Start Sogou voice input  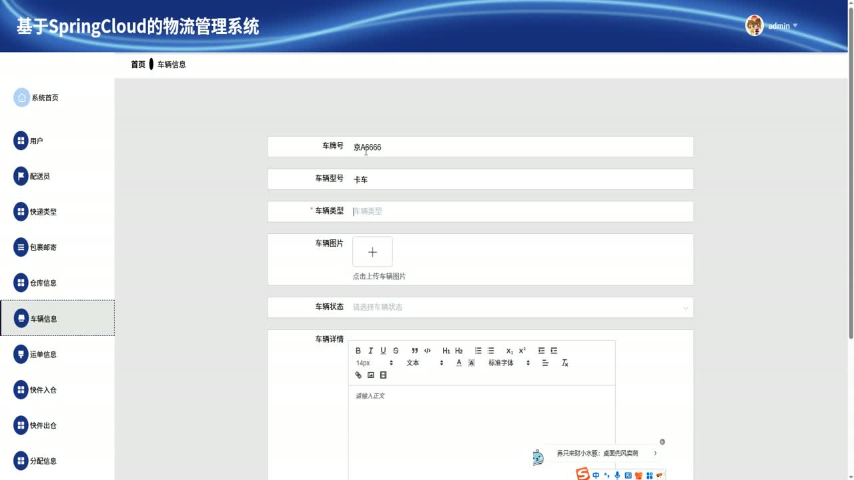[x=617, y=475]
